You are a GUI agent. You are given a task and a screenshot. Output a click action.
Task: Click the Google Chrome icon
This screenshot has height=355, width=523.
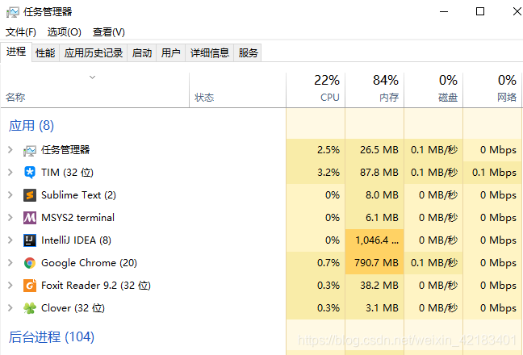click(30, 263)
